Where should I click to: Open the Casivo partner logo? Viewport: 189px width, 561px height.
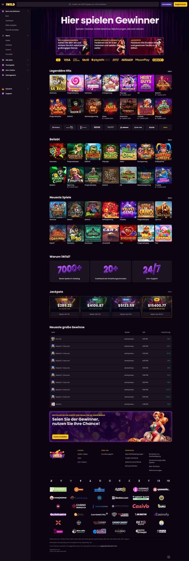(x=140, y=506)
